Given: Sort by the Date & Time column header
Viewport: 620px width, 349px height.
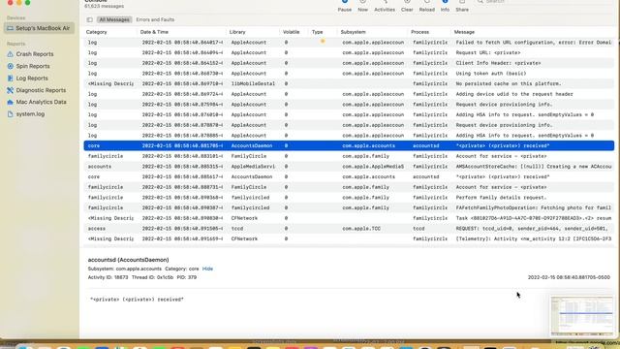Looking at the screenshot, I should [154, 32].
